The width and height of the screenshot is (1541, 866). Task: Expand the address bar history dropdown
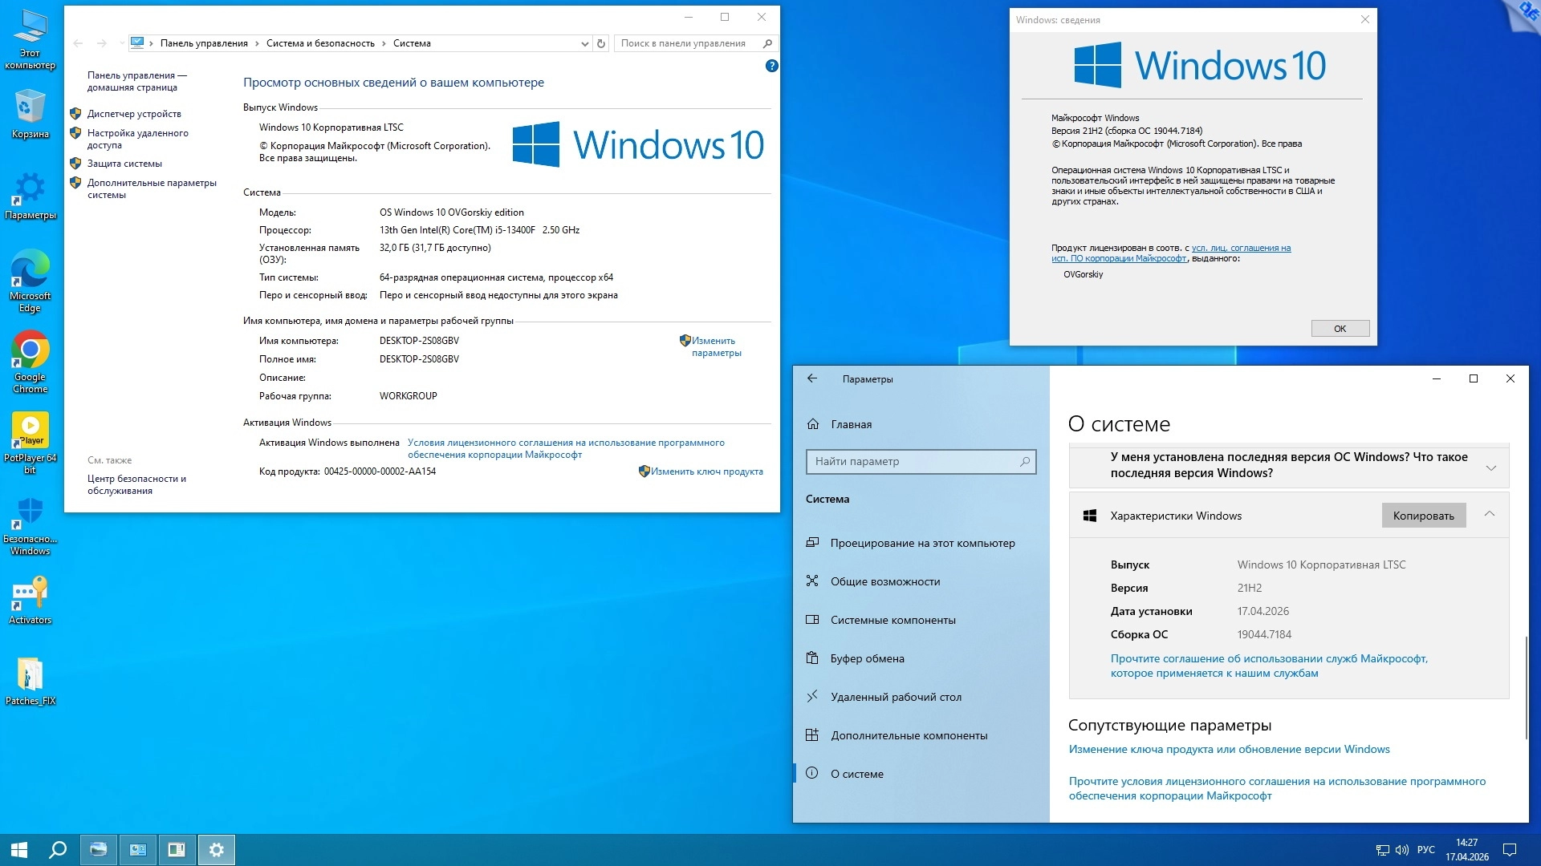[x=584, y=43]
